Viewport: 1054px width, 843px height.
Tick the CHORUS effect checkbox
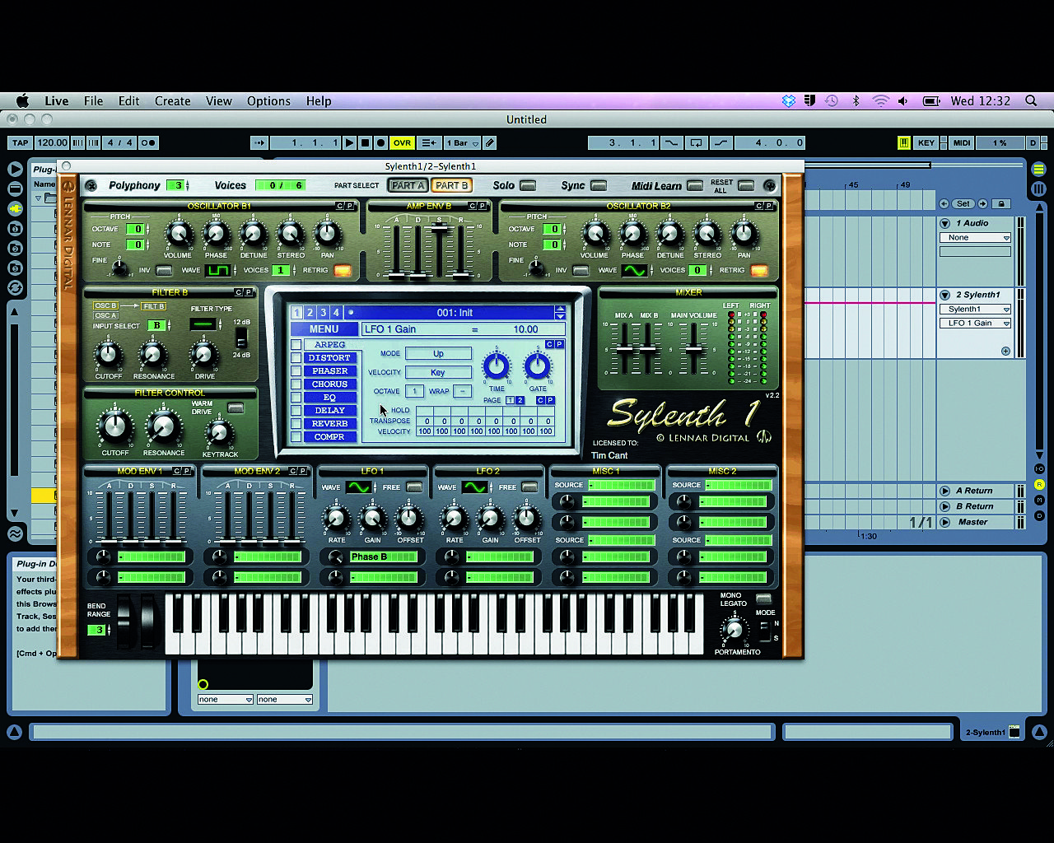296,384
